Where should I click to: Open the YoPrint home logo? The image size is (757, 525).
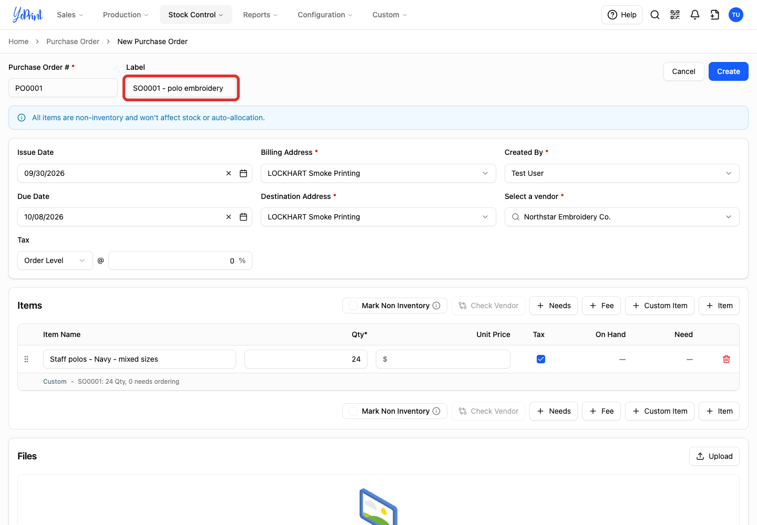pyautogui.click(x=28, y=15)
